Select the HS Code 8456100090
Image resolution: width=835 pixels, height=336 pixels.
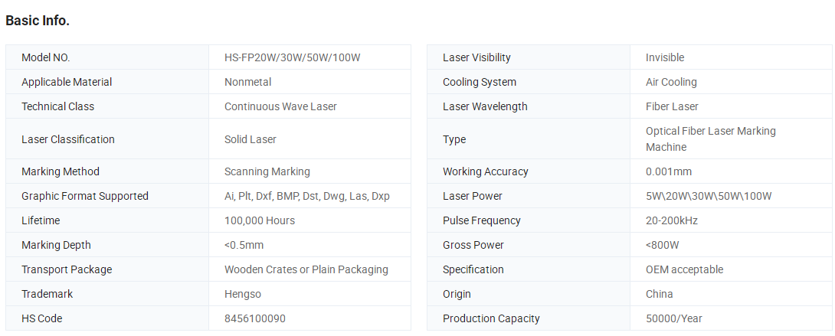pyautogui.click(x=255, y=318)
